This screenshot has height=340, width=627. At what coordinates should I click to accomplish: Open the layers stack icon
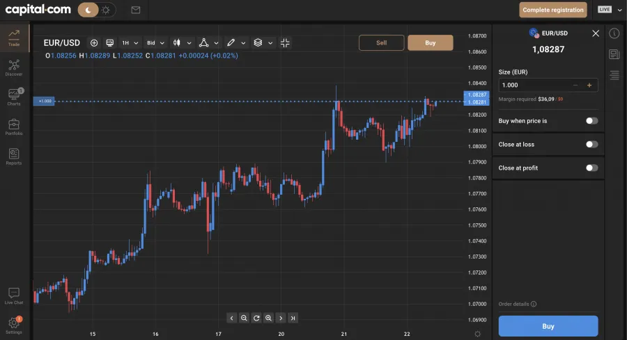[258, 42]
